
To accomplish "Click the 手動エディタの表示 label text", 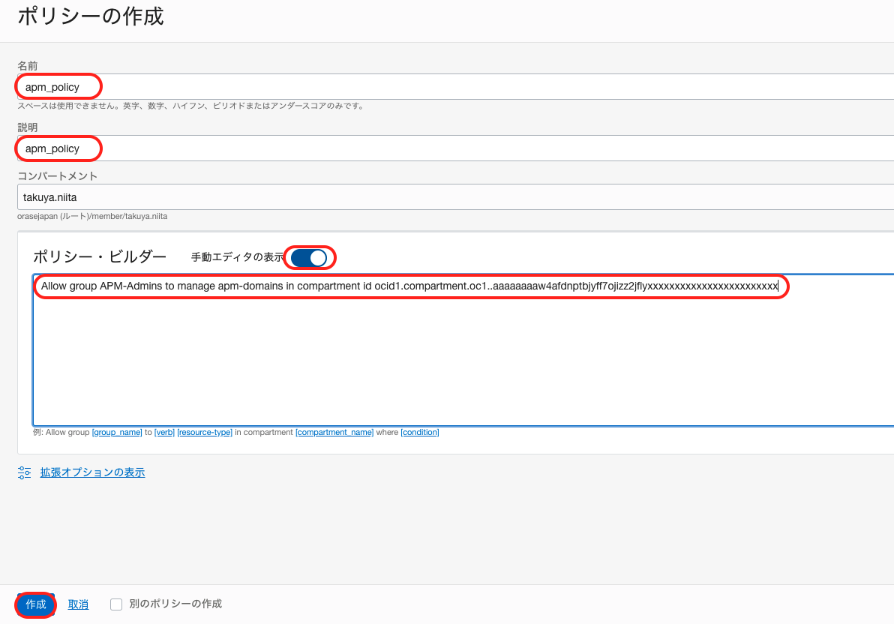I will pos(237,257).
